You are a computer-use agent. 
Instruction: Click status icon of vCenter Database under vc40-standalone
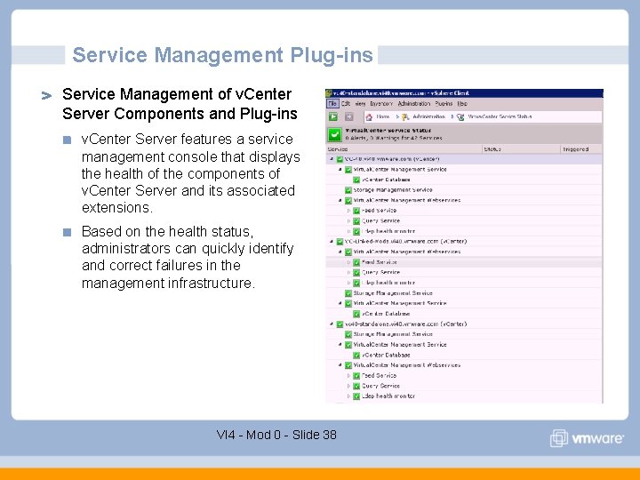tap(356, 355)
